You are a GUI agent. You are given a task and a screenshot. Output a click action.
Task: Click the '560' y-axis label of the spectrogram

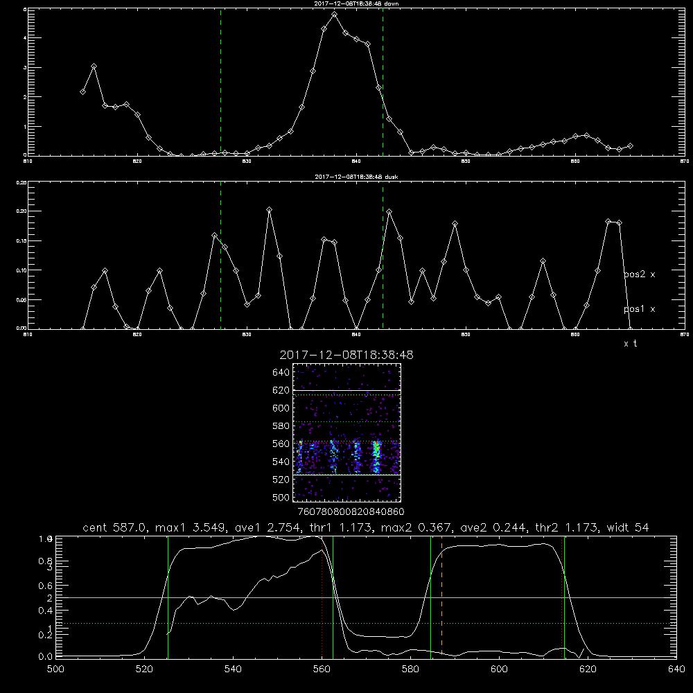pyautogui.click(x=281, y=444)
